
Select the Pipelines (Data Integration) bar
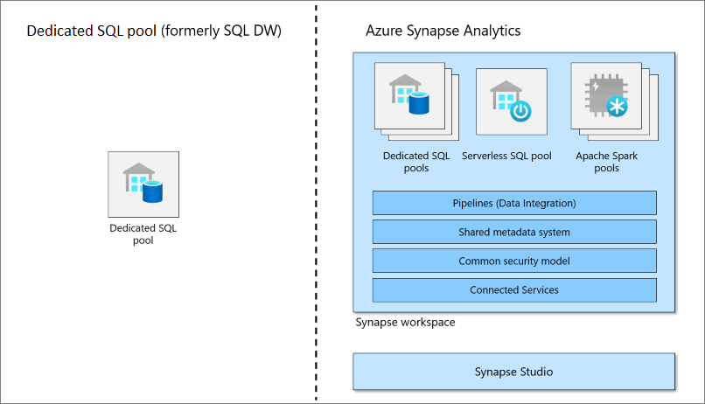pos(514,203)
